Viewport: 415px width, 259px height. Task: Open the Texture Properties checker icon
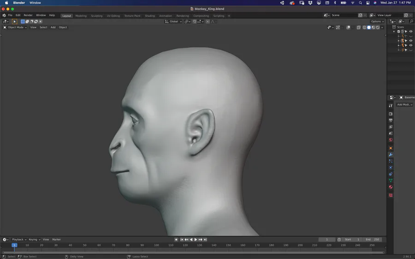(x=391, y=195)
